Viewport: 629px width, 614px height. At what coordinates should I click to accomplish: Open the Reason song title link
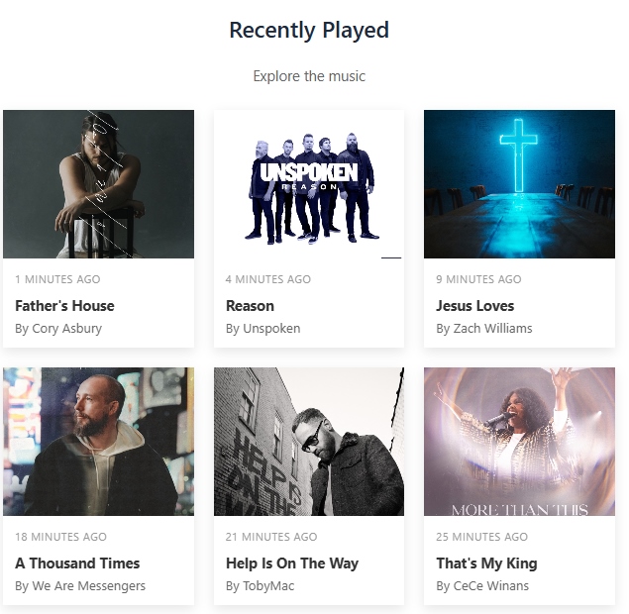(250, 306)
